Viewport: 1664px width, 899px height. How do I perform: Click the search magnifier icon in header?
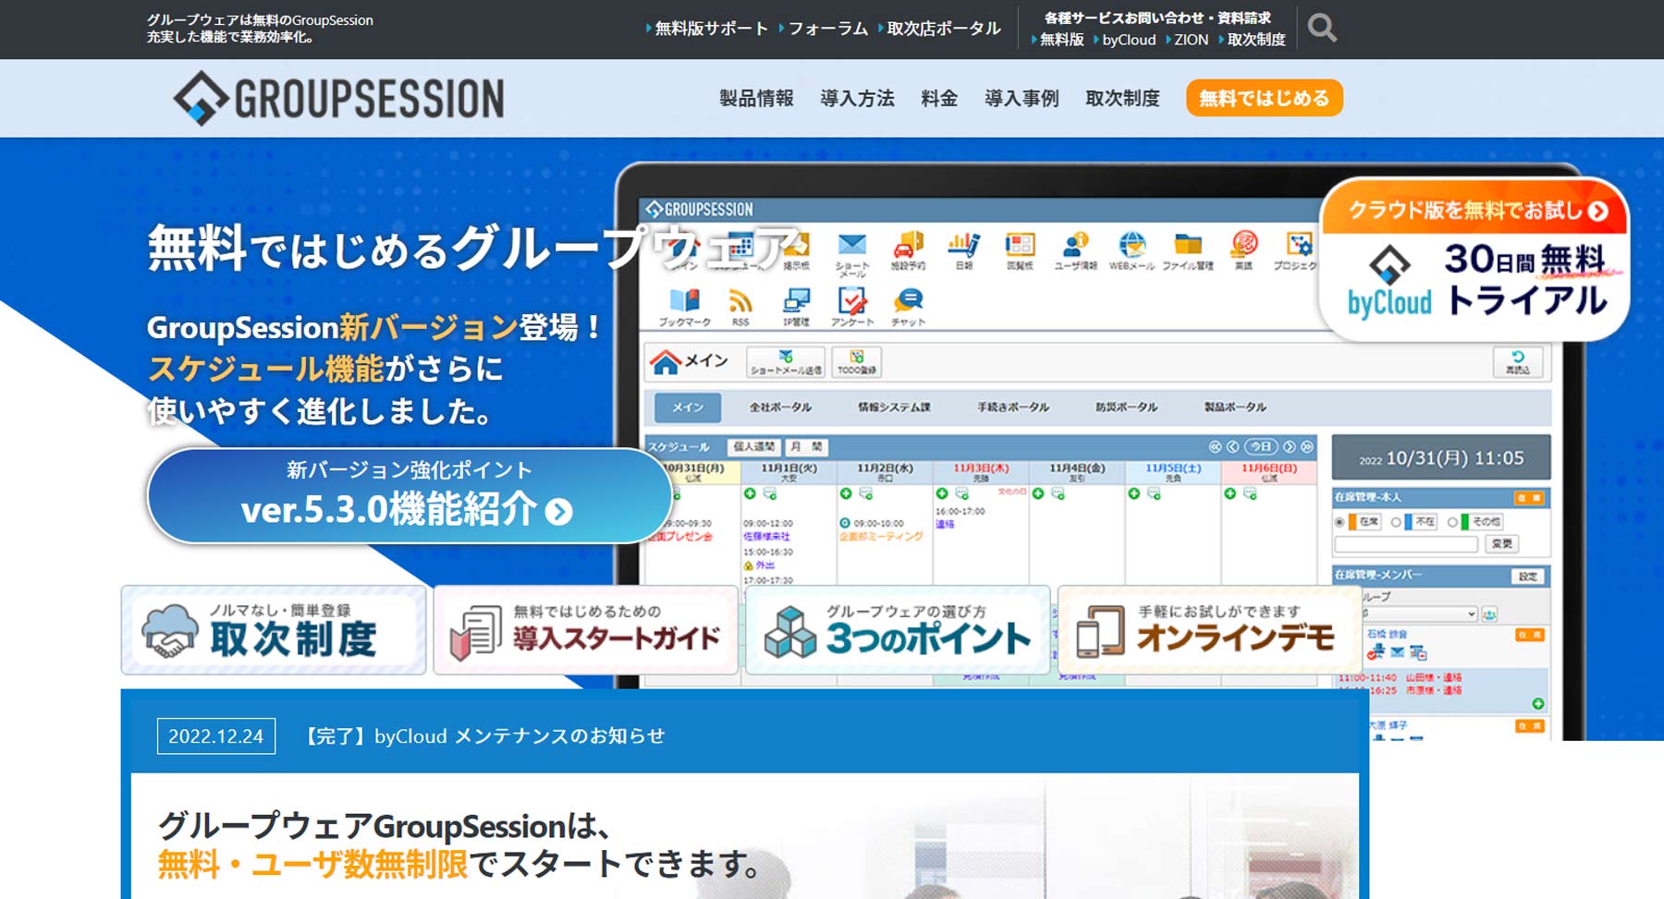(x=1322, y=28)
